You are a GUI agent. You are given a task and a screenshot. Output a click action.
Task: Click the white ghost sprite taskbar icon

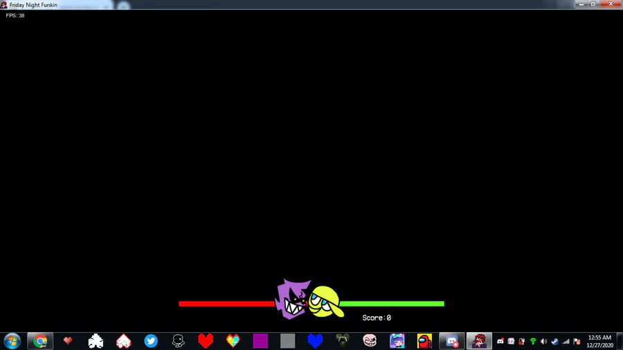(96, 341)
